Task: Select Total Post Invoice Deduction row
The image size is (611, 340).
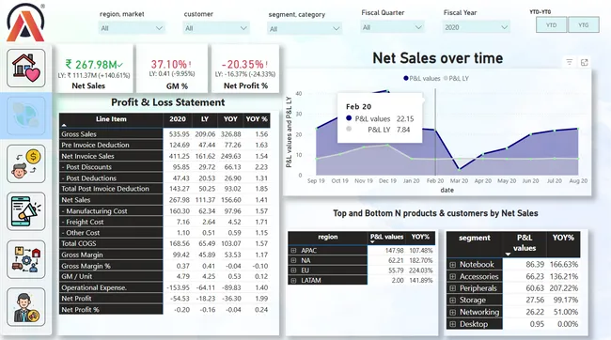Action: tap(111, 189)
